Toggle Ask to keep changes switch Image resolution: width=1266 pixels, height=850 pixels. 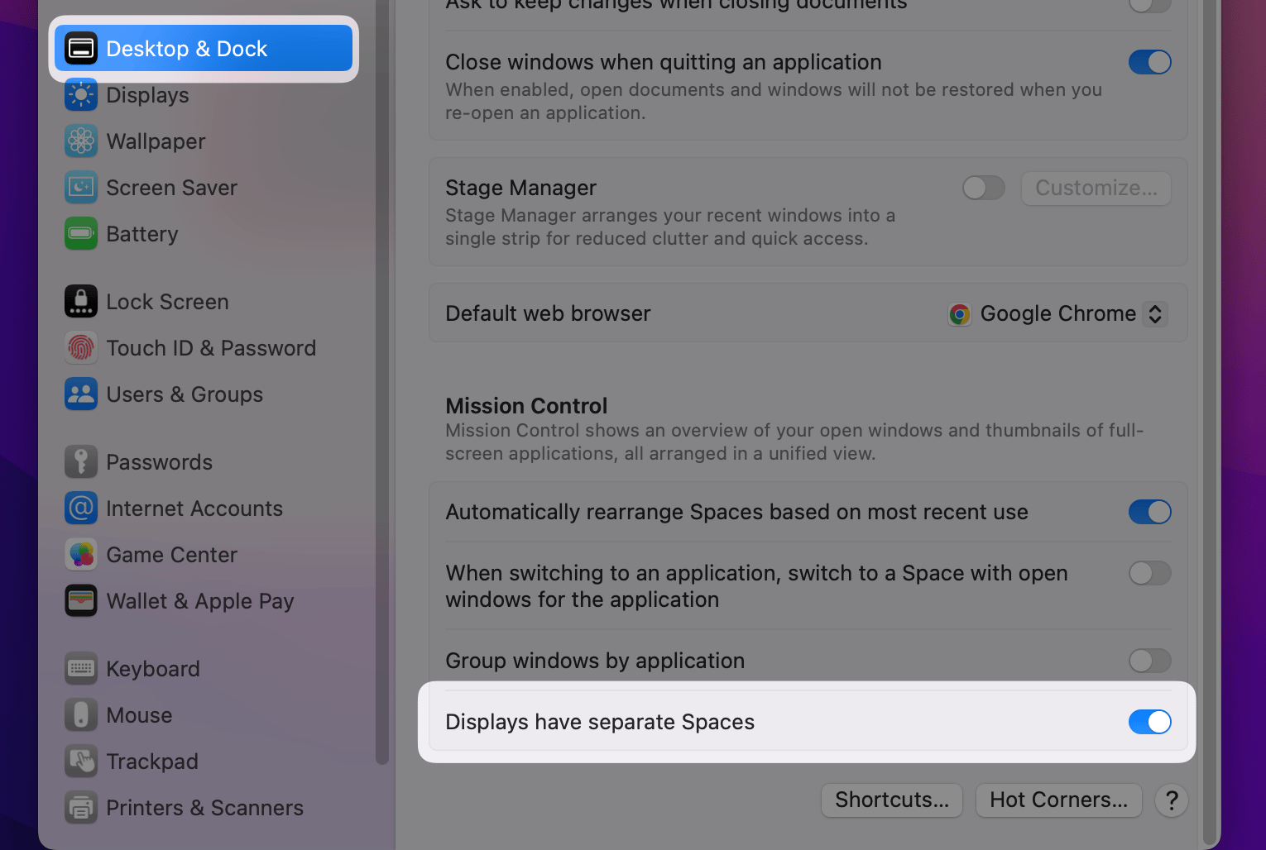[x=1150, y=6]
